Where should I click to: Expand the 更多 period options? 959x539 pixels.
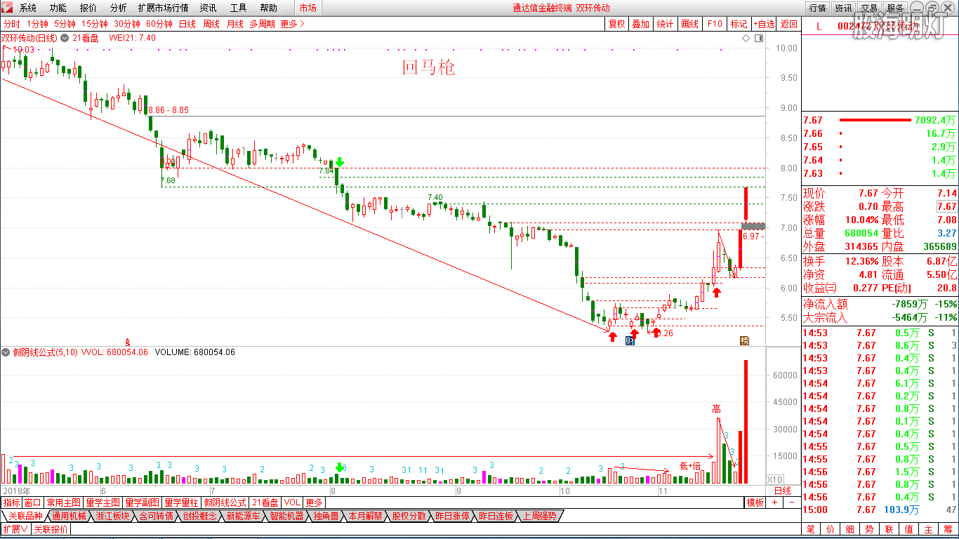click(x=292, y=24)
